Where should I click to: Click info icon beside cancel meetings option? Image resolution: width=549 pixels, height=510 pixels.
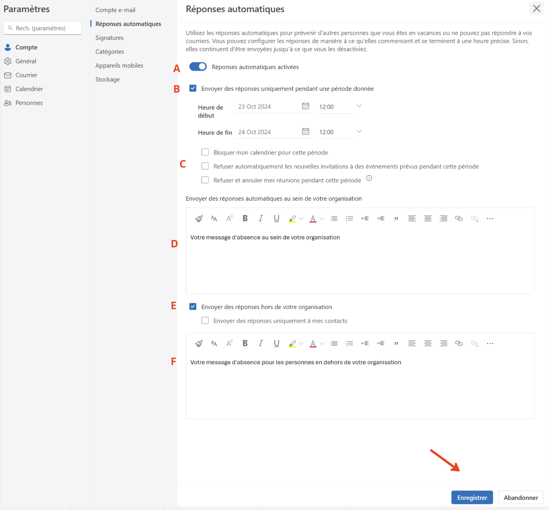click(x=369, y=178)
